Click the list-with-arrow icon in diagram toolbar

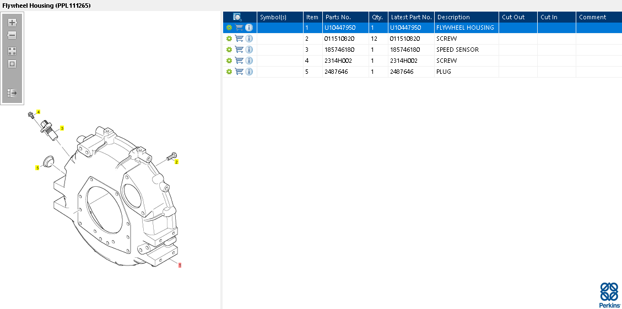coord(12,93)
